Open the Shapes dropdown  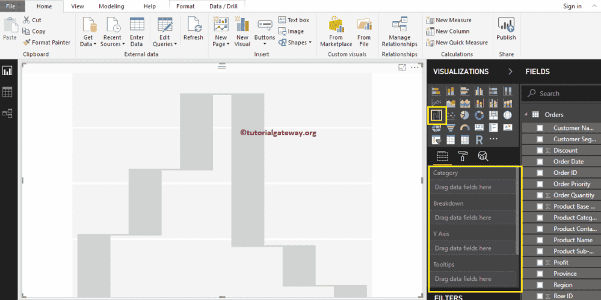click(294, 43)
